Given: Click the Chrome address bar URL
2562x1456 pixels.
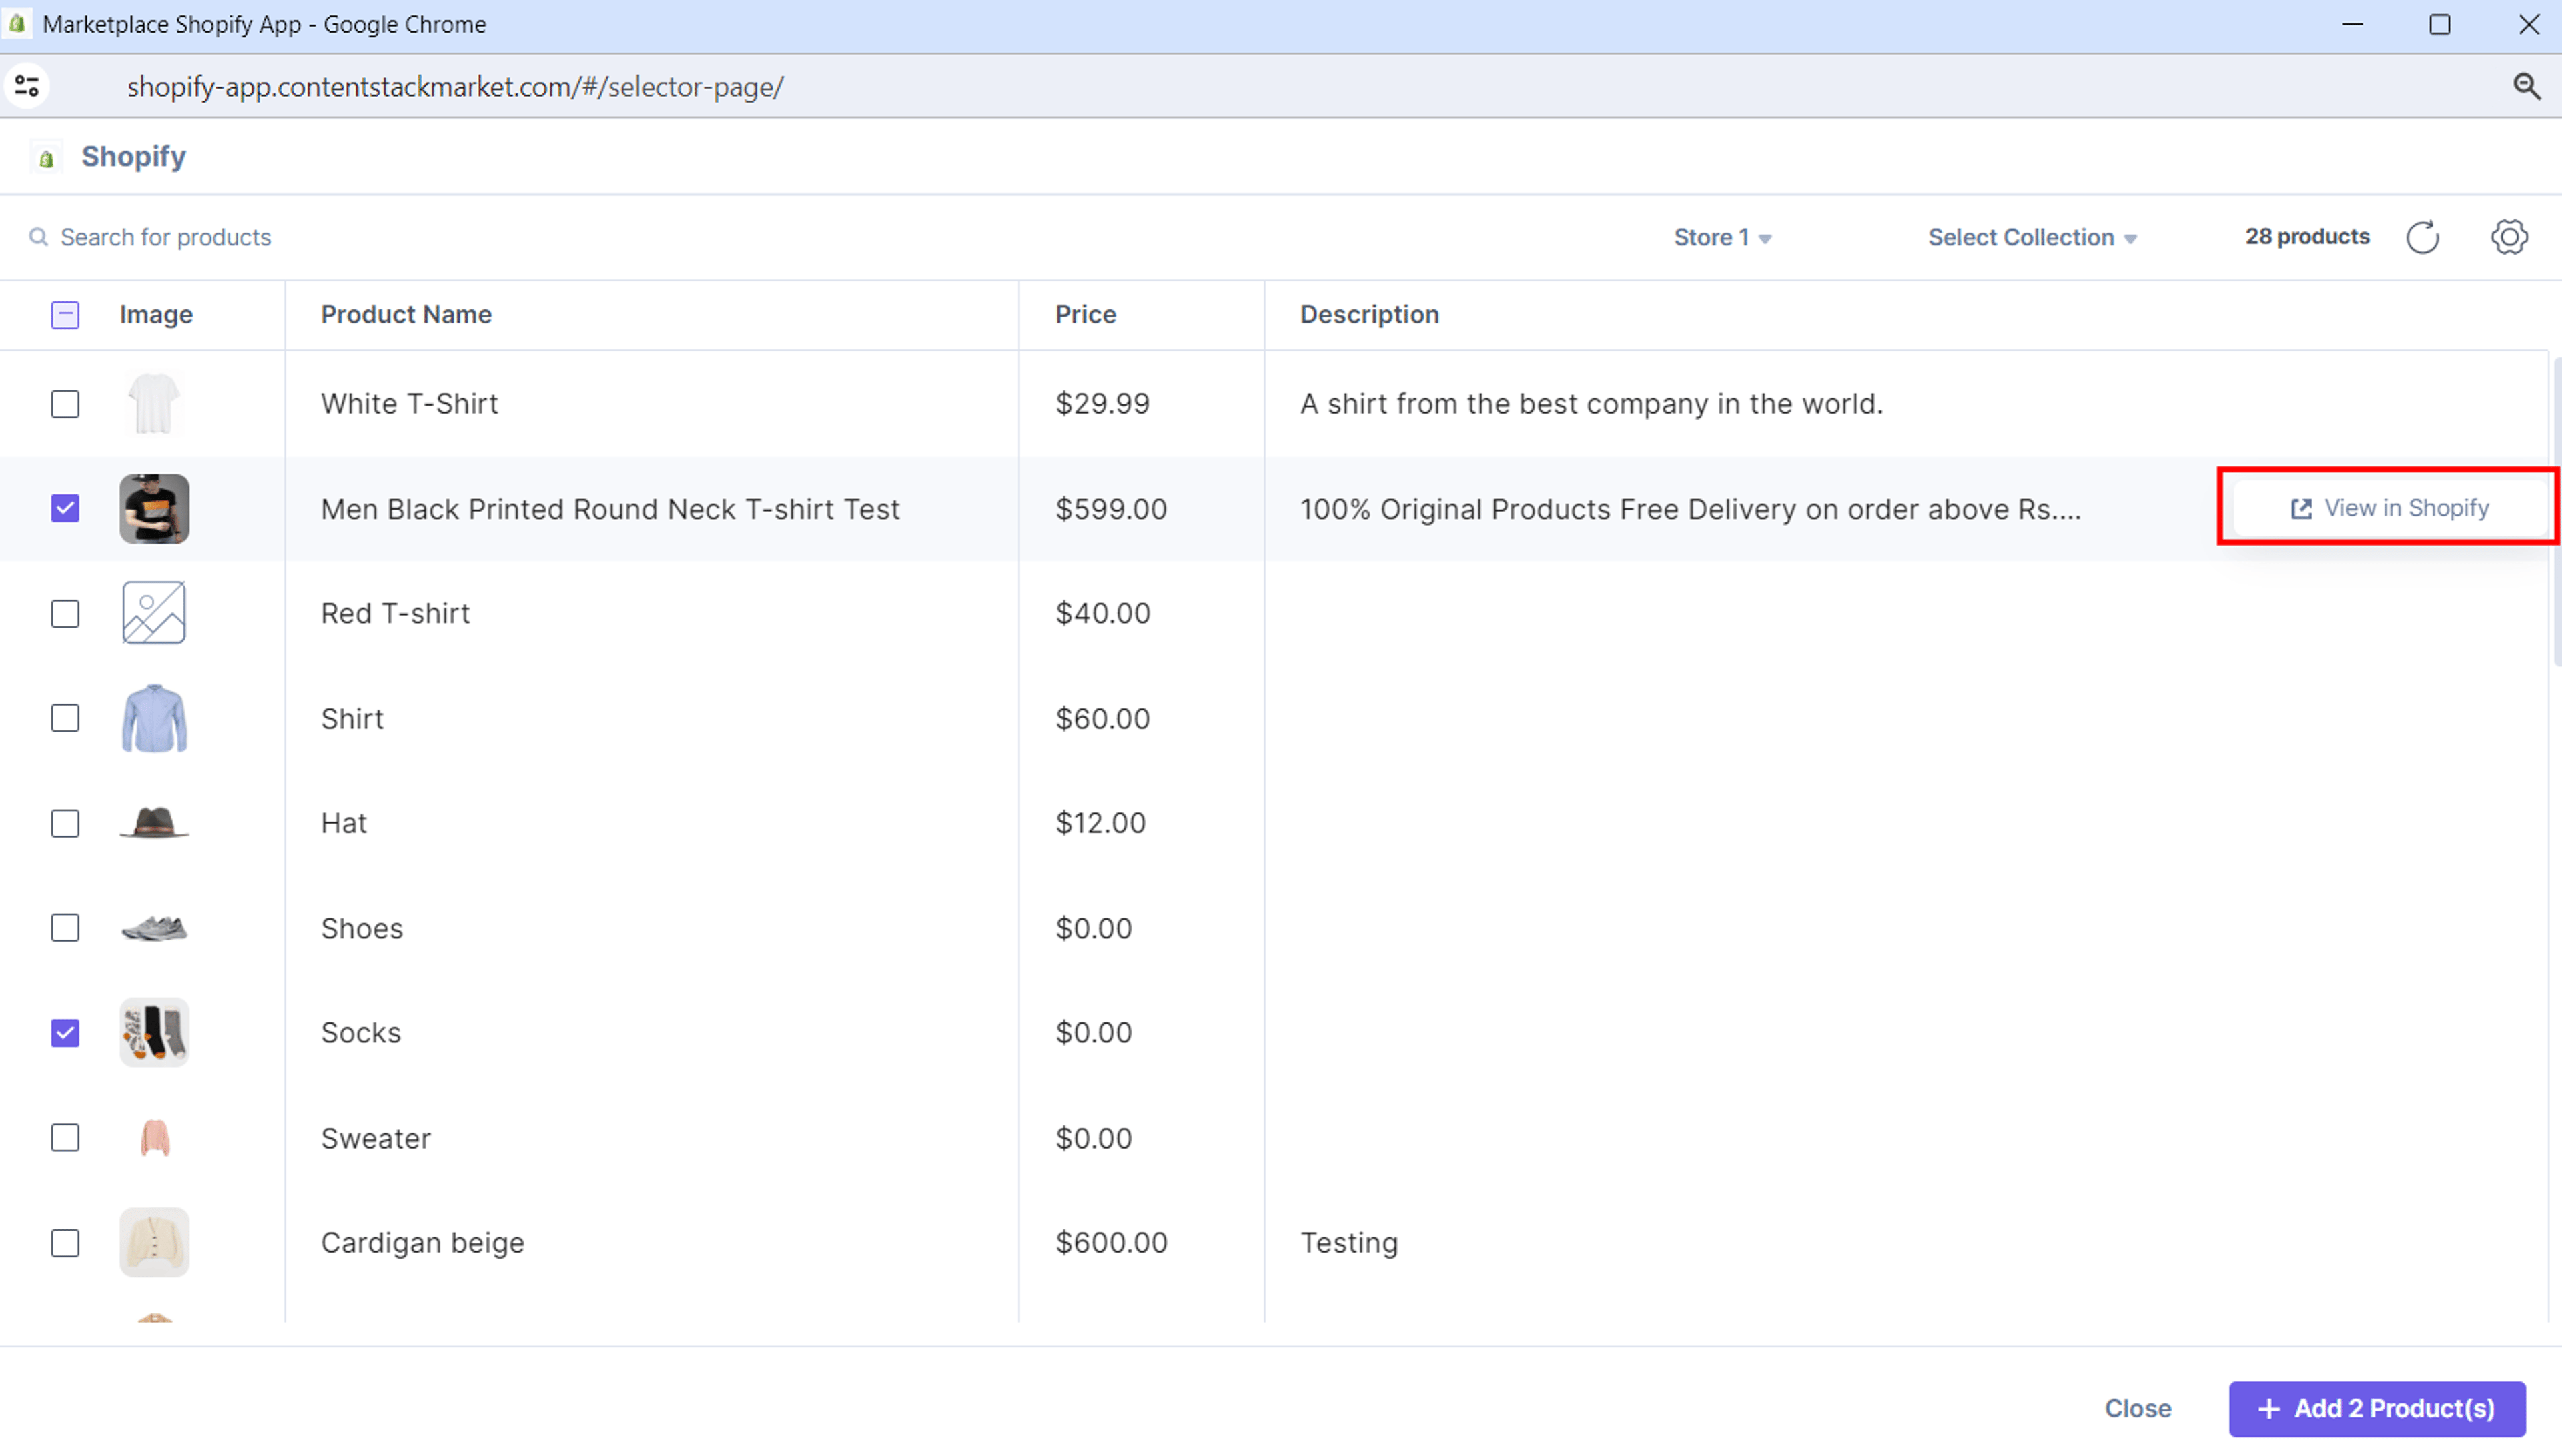Looking at the screenshot, I should 455,87.
